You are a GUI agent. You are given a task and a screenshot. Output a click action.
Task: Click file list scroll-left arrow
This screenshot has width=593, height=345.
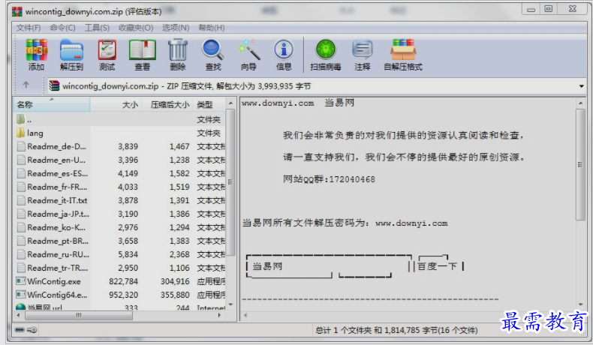(19, 315)
